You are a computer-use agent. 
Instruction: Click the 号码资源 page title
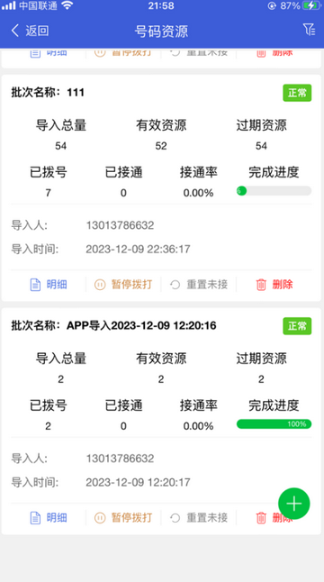pos(161,31)
